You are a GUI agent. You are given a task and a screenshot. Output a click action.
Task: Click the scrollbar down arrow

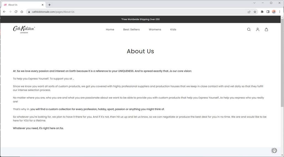pos(282,155)
